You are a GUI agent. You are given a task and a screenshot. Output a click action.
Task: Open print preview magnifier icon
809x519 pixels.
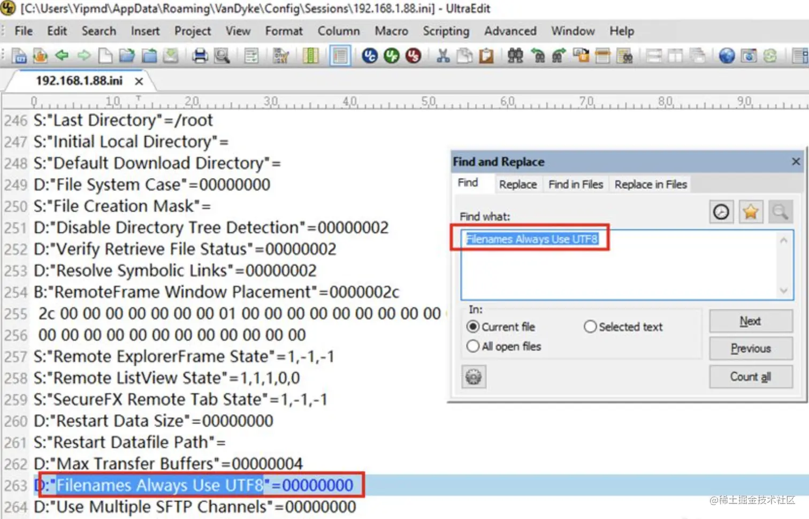[x=222, y=55]
